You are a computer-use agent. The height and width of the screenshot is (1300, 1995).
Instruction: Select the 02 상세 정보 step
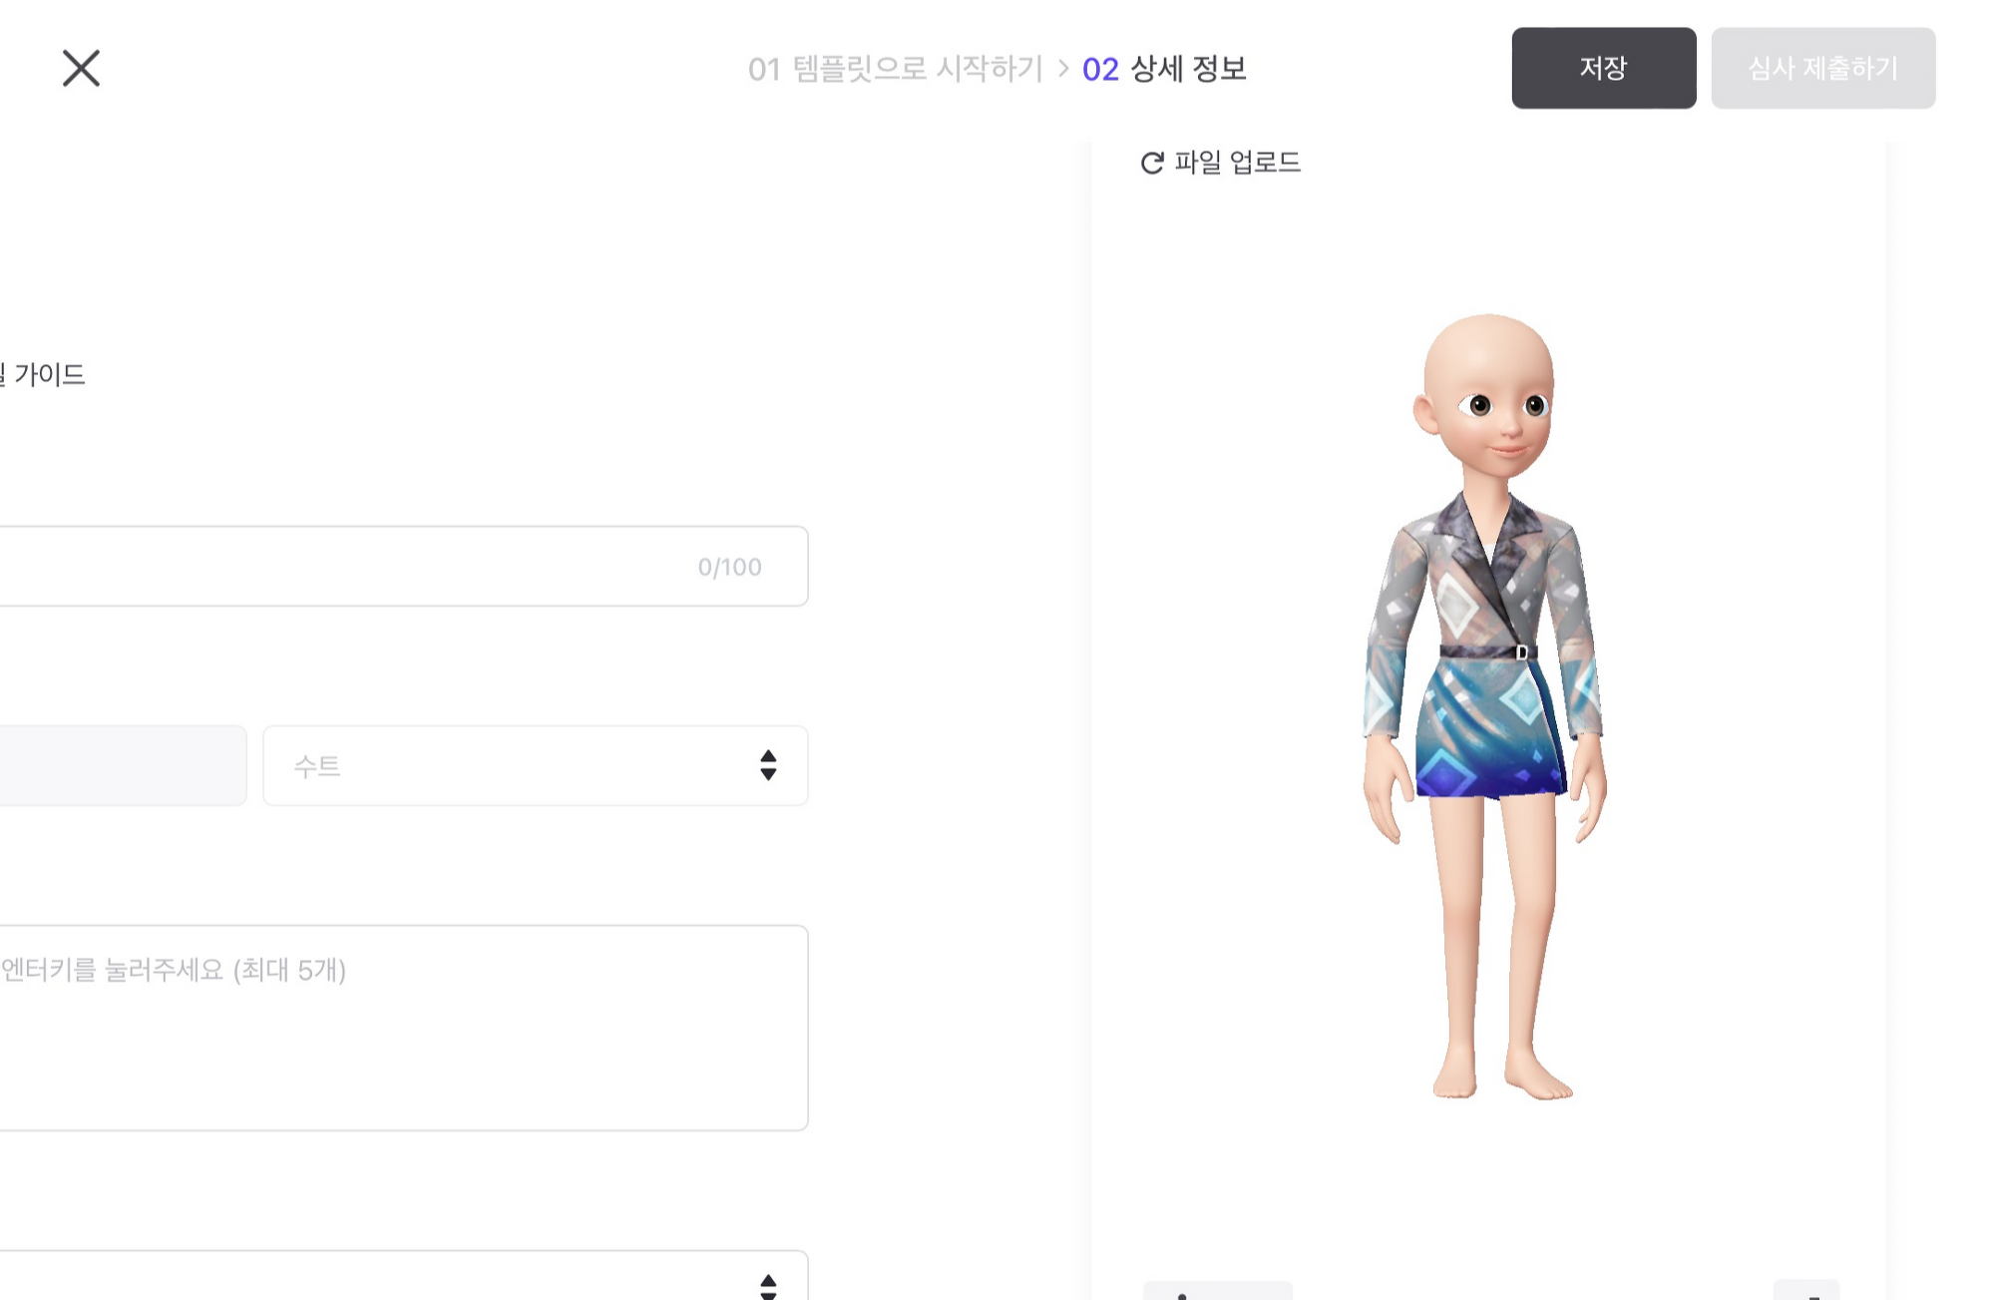coord(1164,69)
